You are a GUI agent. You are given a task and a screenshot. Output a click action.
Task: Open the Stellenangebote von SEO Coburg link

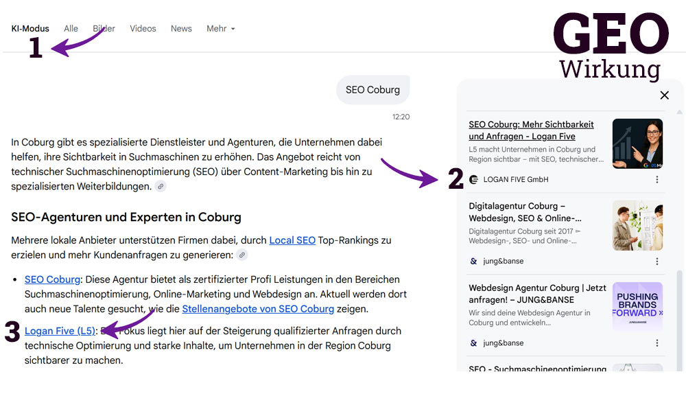tap(257, 308)
